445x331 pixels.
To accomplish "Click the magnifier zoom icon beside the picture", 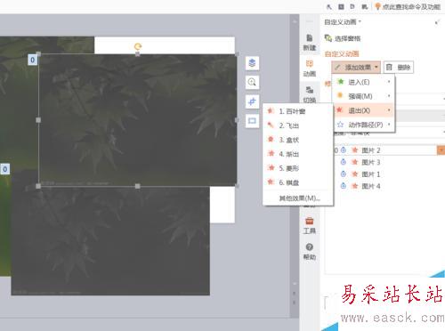I will click(x=252, y=82).
